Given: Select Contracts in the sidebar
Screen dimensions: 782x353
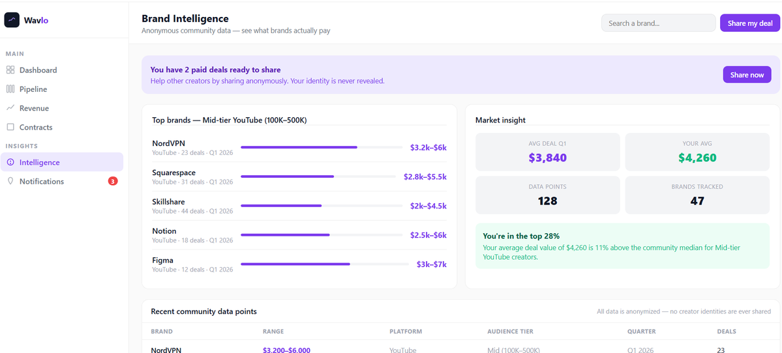Looking at the screenshot, I should coord(62,127).
